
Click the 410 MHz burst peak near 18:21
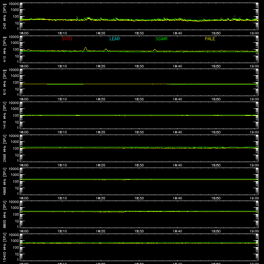point(106,49)
